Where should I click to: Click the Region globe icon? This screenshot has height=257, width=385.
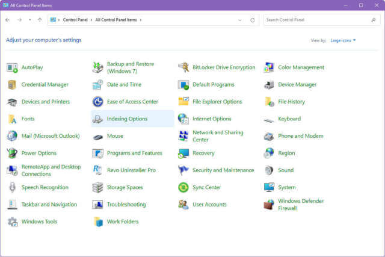coord(269,153)
